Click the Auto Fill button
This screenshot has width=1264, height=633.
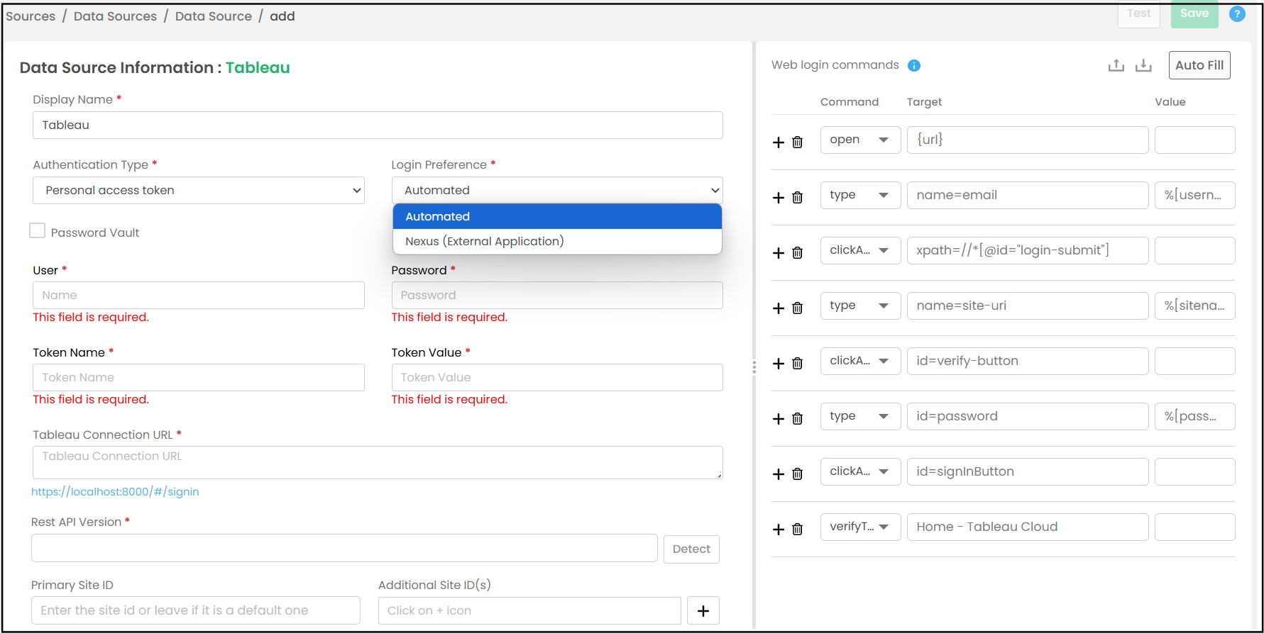1199,65
